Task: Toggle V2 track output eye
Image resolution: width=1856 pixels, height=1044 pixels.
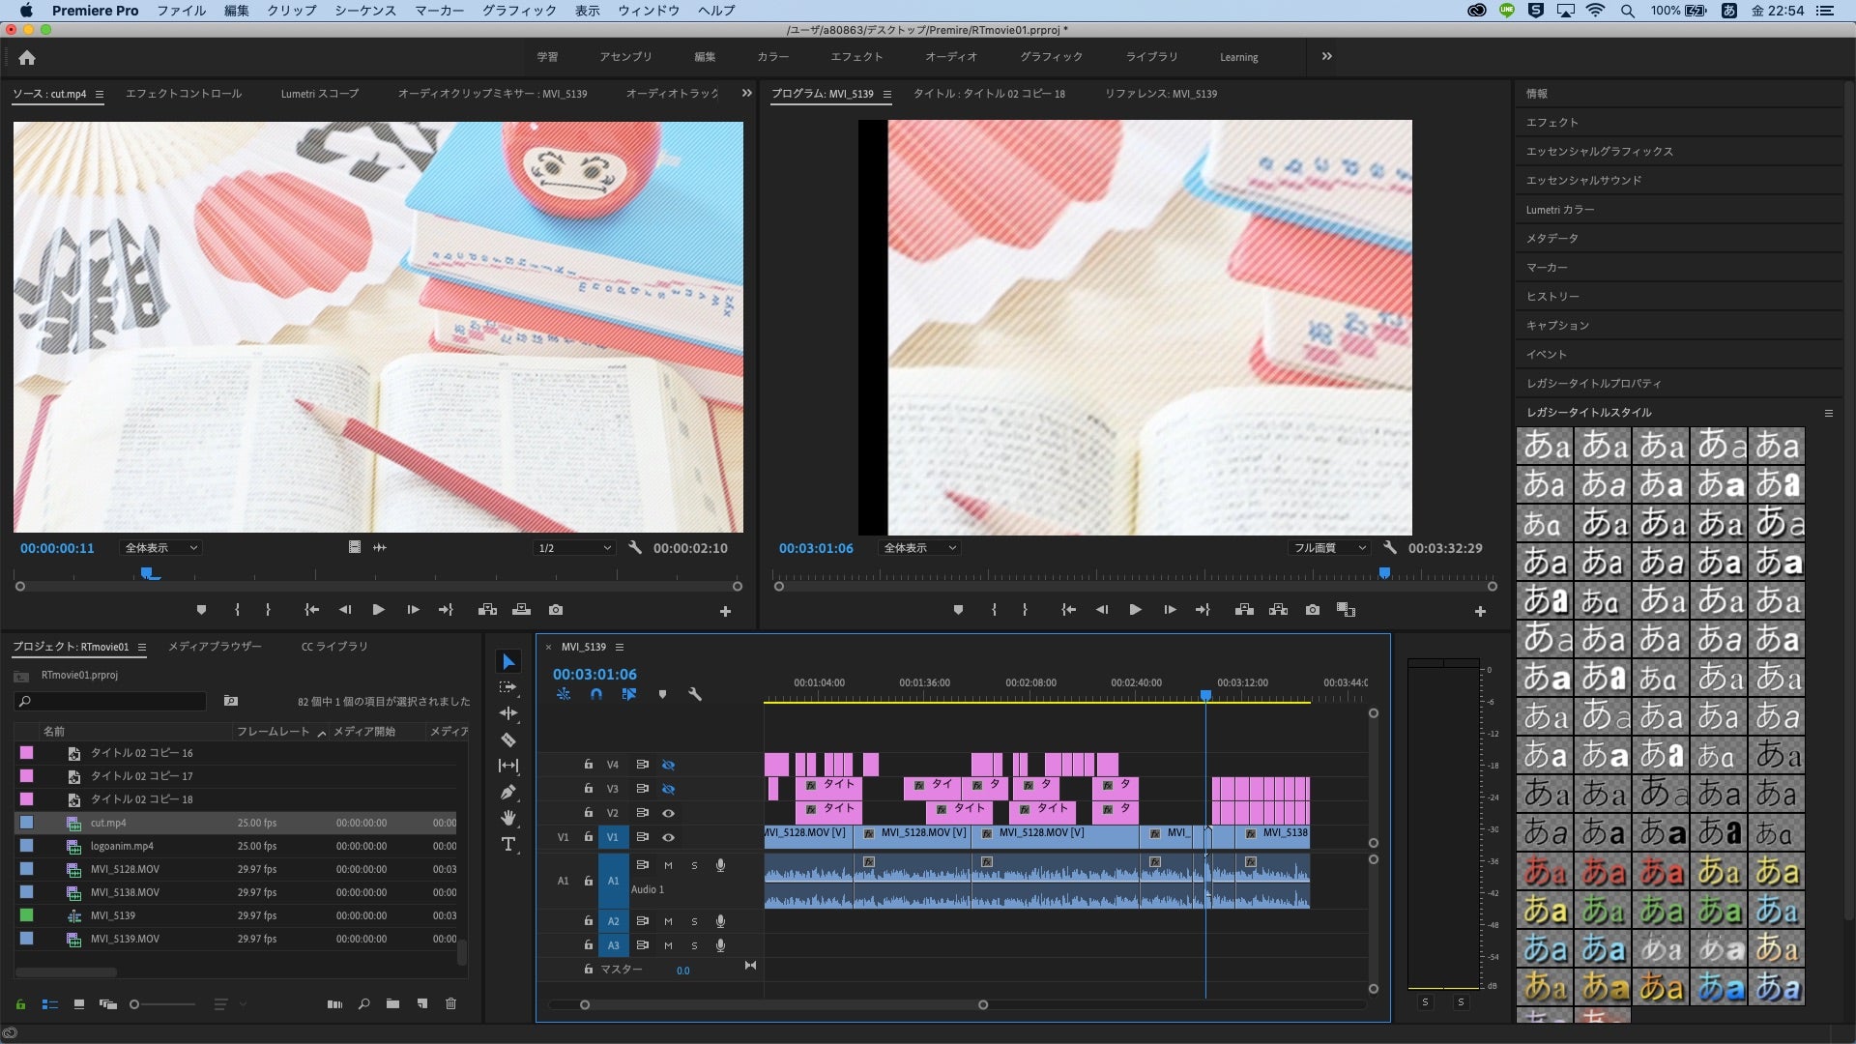Action: click(668, 813)
